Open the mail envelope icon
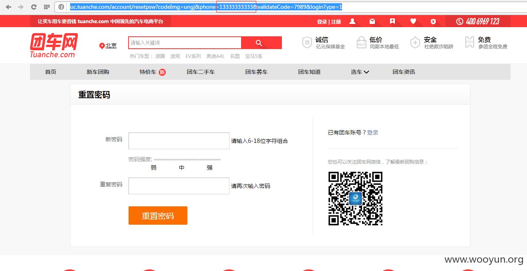Viewport: 527px width, 271px height. coord(372,21)
